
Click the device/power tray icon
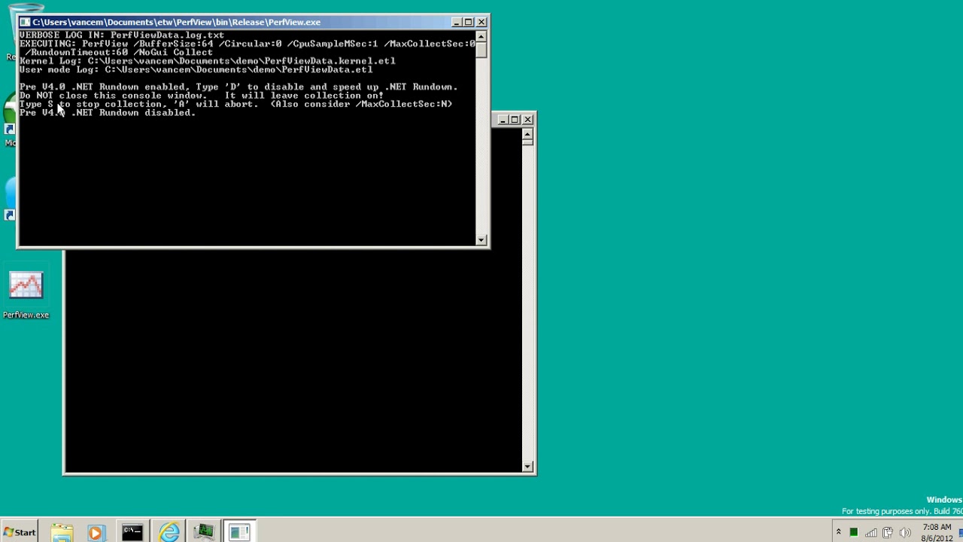click(x=888, y=532)
